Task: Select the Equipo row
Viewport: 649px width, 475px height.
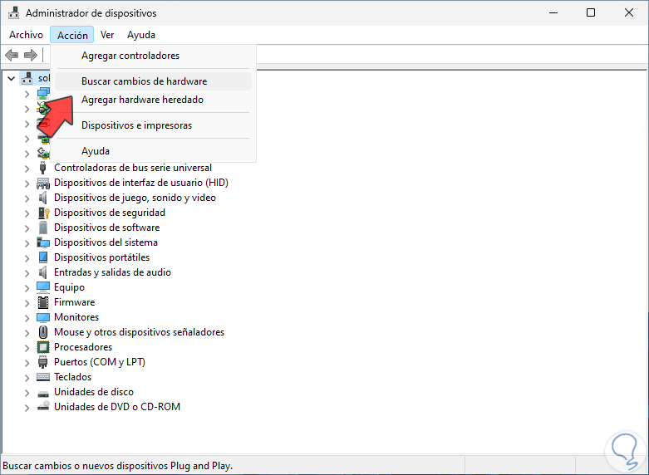Action: click(x=69, y=287)
